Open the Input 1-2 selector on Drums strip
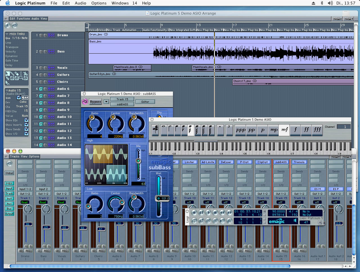The image size is (360, 272). [25, 189]
